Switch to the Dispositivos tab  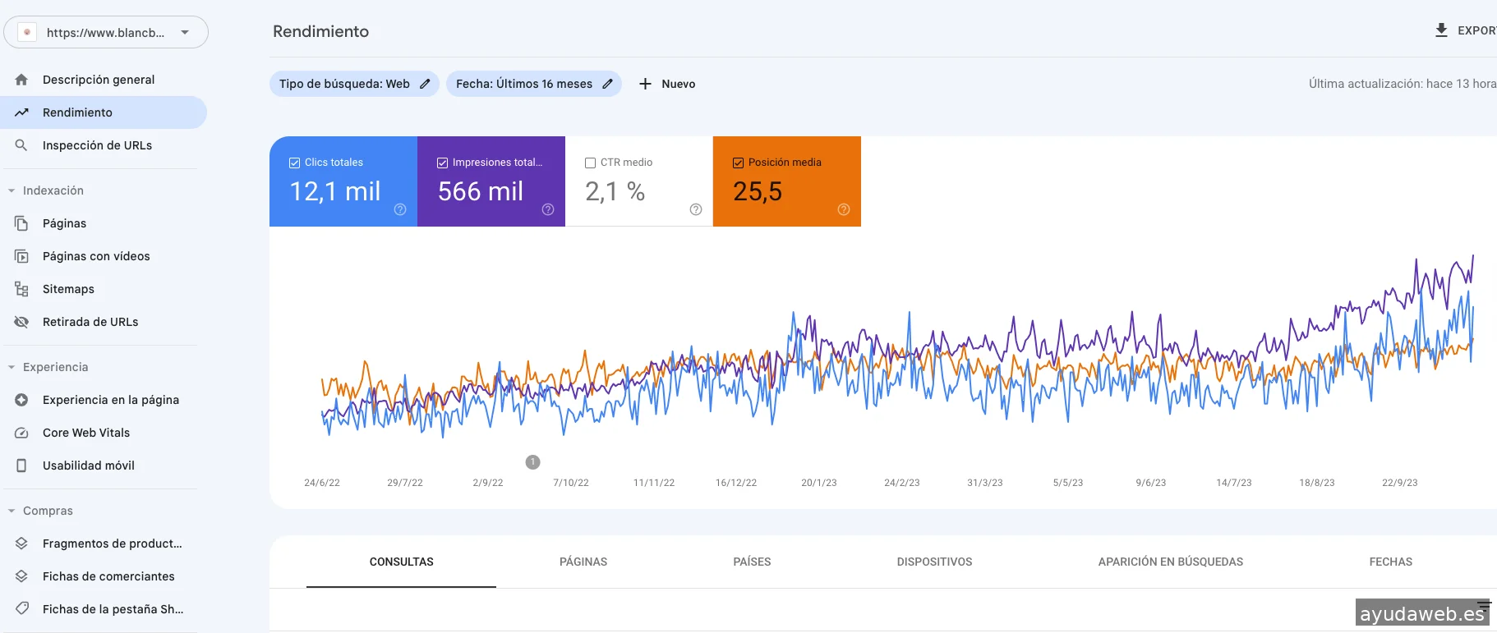tap(934, 562)
